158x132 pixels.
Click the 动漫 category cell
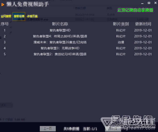coord(121,42)
